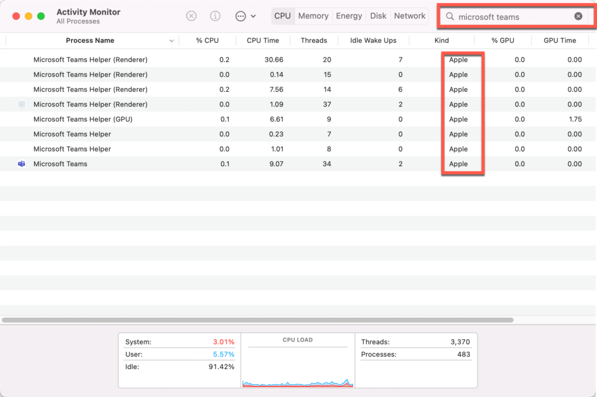The height and width of the screenshot is (397, 597).
Task: Click the green full-screen window button
Action: 41,16
